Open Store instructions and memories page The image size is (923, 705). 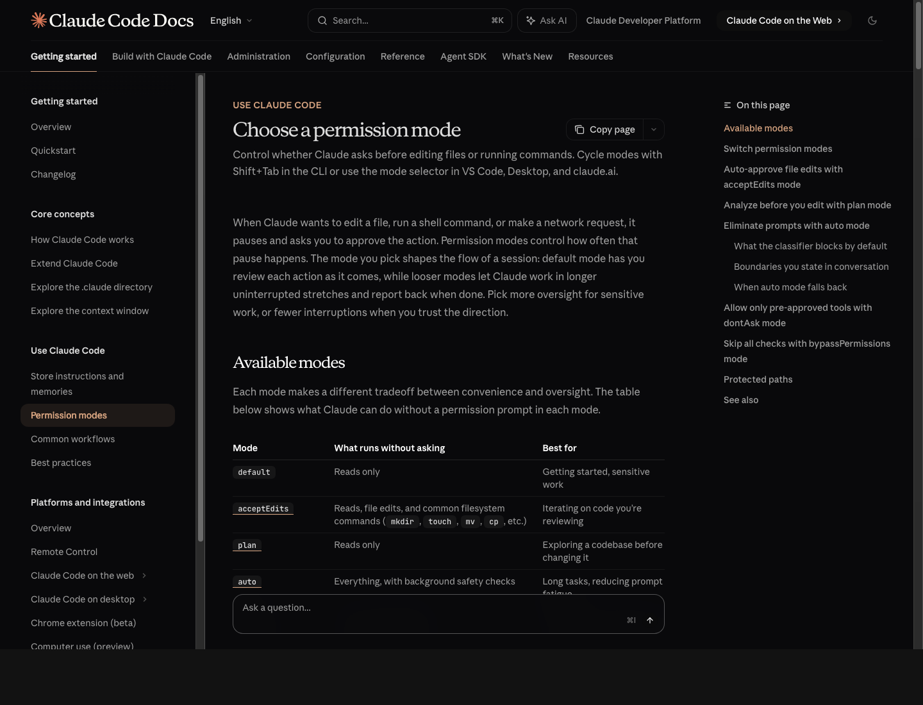coord(77,384)
